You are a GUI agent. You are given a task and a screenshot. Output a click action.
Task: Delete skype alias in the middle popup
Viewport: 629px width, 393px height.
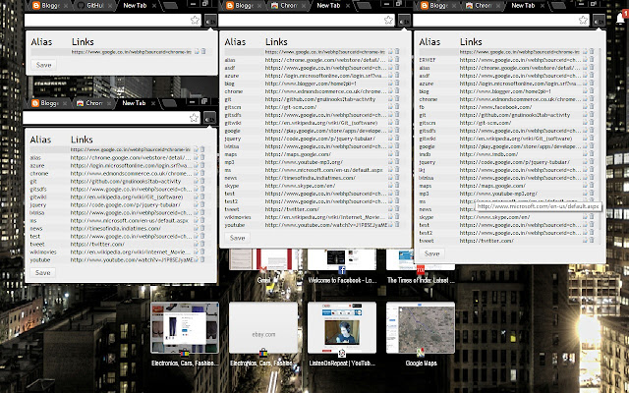pyautogui.click(x=397, y=186)
